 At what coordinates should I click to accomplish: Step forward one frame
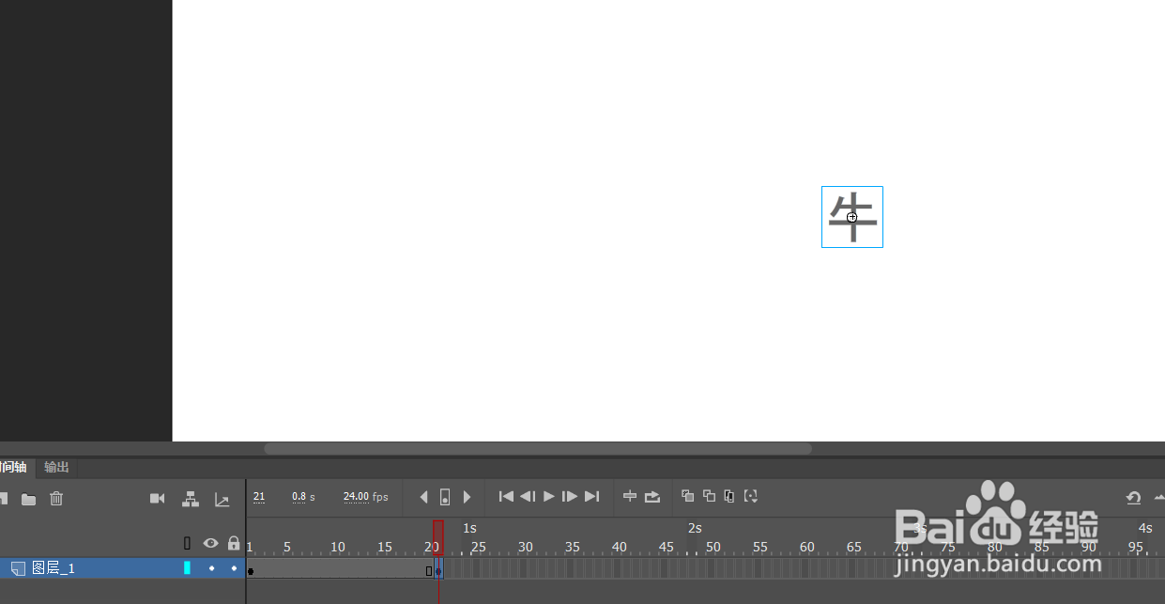570,496
